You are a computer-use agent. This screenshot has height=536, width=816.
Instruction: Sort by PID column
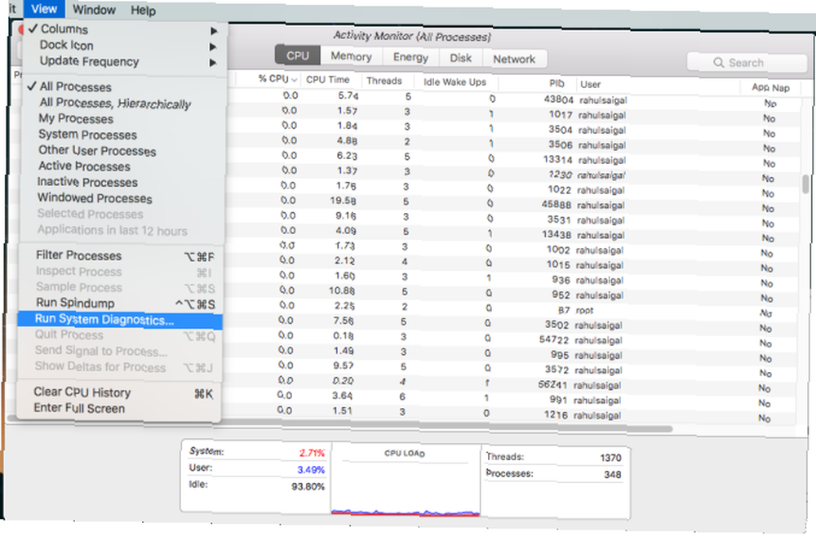[557, 83]
